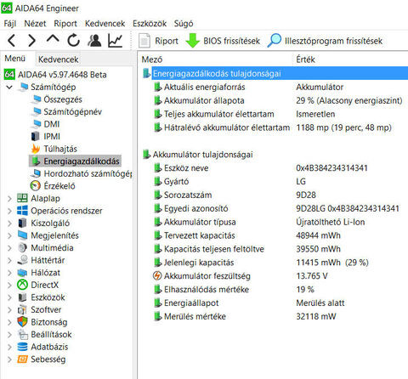Click the Háttértár storage icon
The width and height of the screenshot is (408, 379).
(x=22, y=260)
